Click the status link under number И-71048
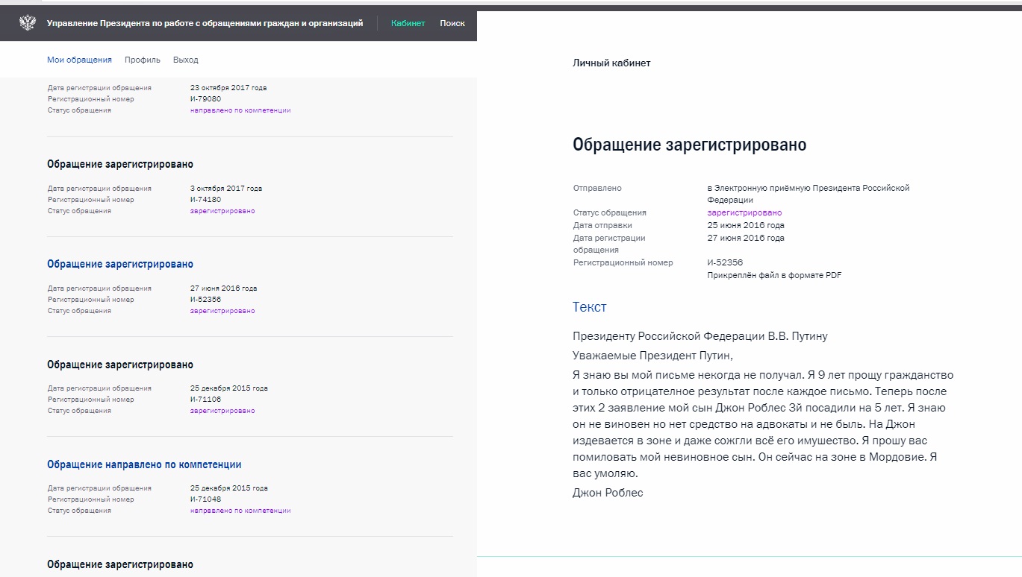The height and width of the screenshot is (577, 1022). pyautogui.click(x=240, y=511)
